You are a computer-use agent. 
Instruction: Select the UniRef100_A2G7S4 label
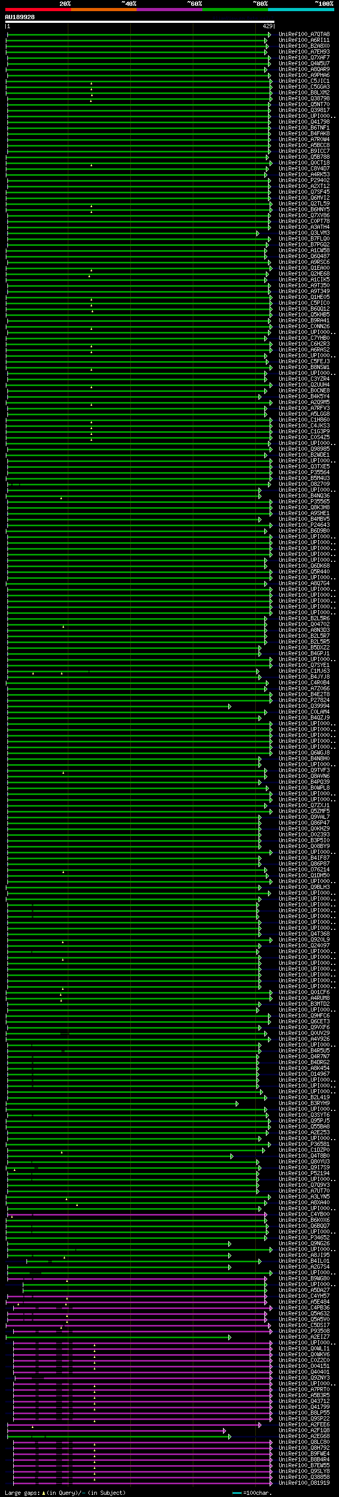(304, 1267)
